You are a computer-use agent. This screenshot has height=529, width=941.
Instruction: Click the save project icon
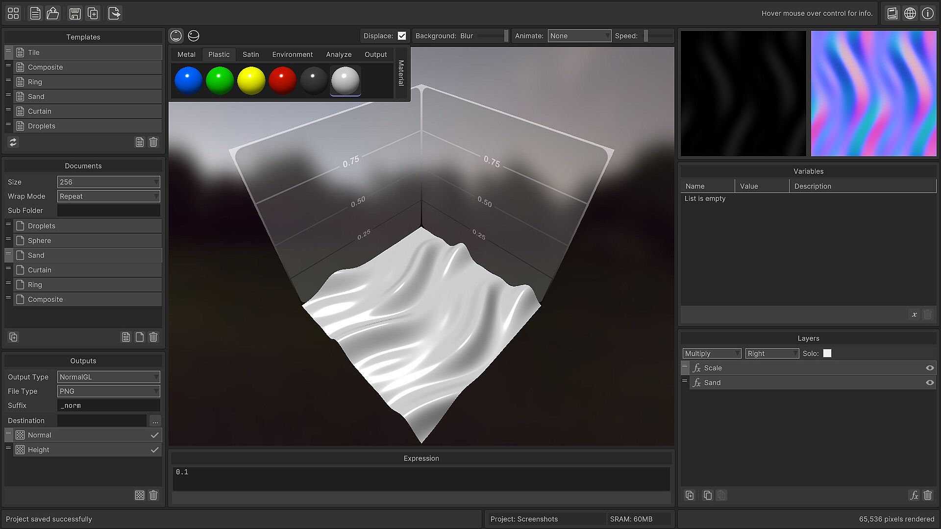(x=74, y=13)
